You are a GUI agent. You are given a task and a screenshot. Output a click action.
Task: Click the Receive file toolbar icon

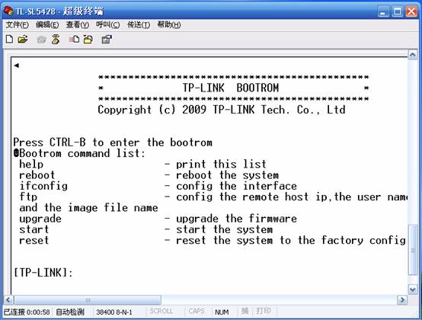[88, 40]
